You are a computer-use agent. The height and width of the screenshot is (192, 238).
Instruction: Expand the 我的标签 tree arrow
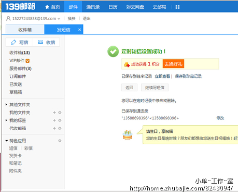pos(6,120)
